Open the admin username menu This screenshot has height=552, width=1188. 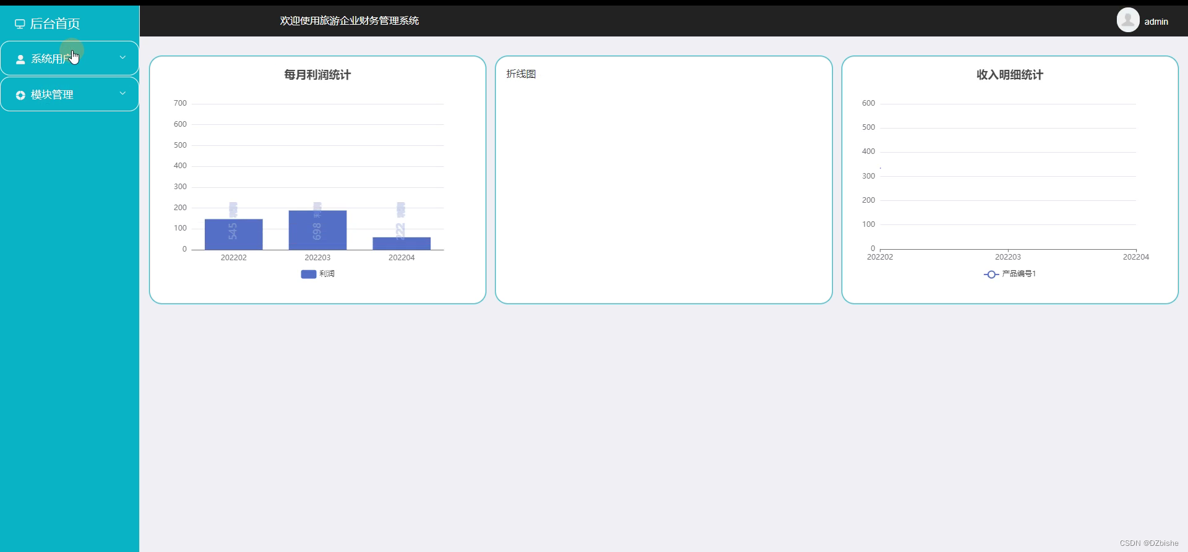(x=1156, y=22)
